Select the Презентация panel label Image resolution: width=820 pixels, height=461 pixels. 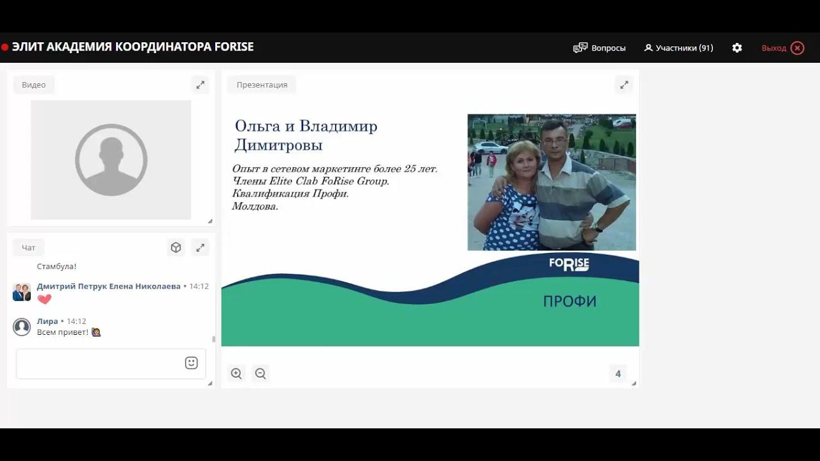point(262,85)
